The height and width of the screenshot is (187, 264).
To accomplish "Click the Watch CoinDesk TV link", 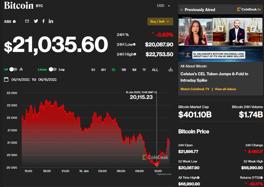I will tap(195, 89).
